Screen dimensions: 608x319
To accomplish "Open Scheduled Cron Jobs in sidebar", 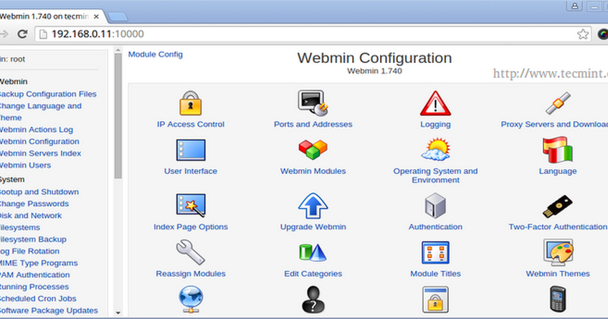I will (38, 299).
